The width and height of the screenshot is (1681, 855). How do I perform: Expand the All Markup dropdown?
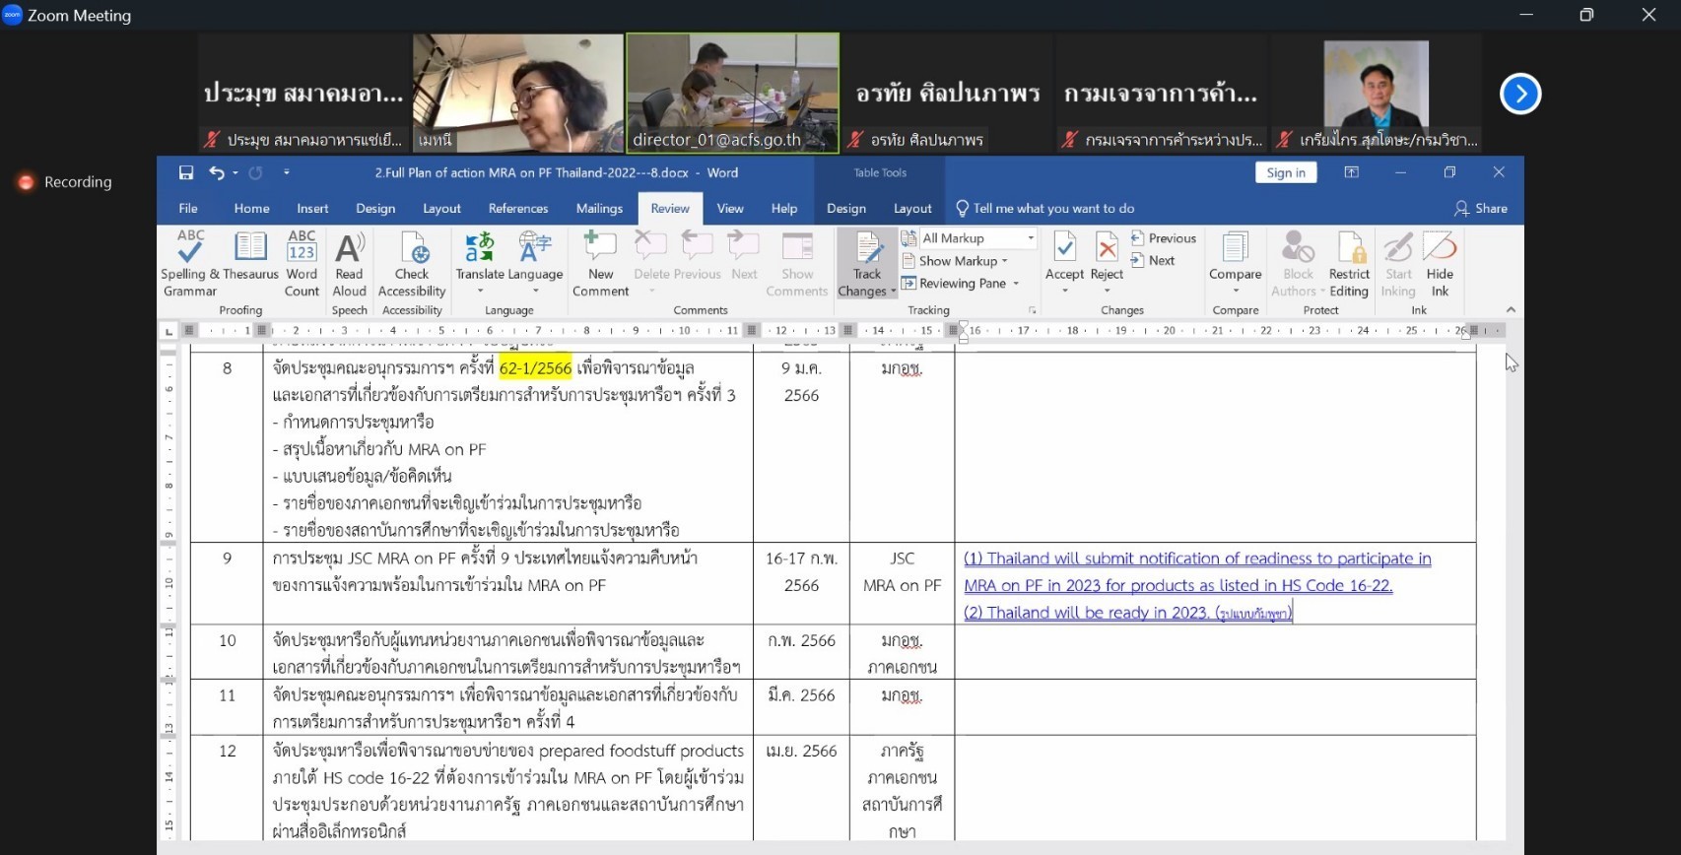click(x=1031, y=238)
